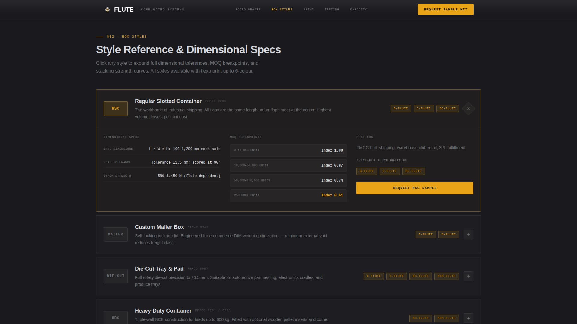Click B-FLUTE tag on Die-Cut Tray
577x324 pixels.
374,276
